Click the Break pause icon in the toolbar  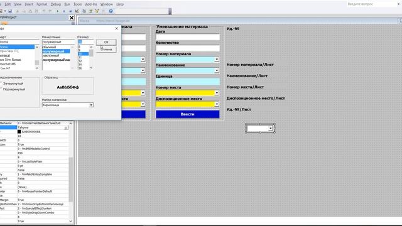(64, 11)
